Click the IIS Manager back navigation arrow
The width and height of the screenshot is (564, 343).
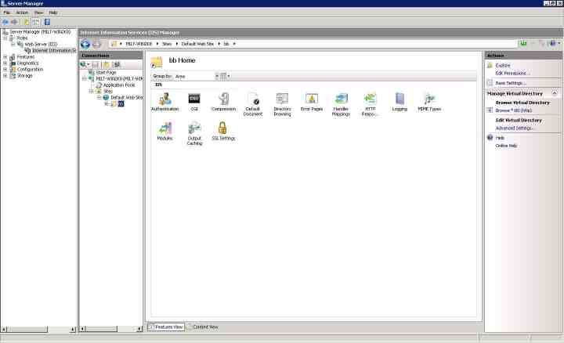85,44
